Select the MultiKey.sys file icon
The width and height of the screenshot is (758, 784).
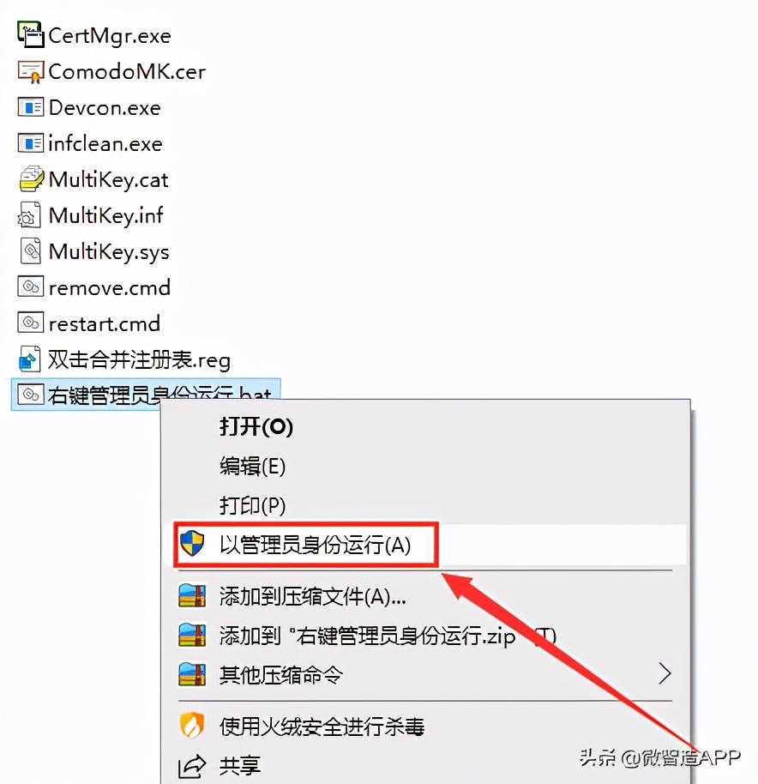coord(31,251)
